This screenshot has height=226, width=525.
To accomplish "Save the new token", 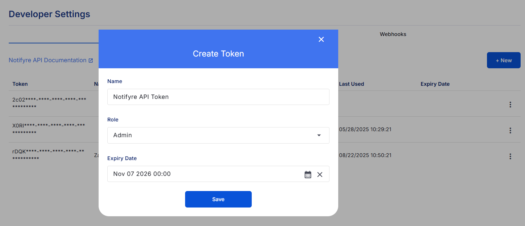I will 218,199.
